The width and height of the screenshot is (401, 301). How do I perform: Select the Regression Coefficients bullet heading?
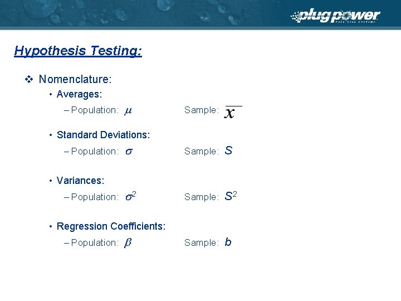[x=111, y=226]
